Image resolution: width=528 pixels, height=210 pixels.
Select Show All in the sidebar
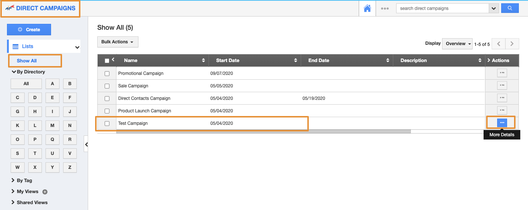[27, 61]
